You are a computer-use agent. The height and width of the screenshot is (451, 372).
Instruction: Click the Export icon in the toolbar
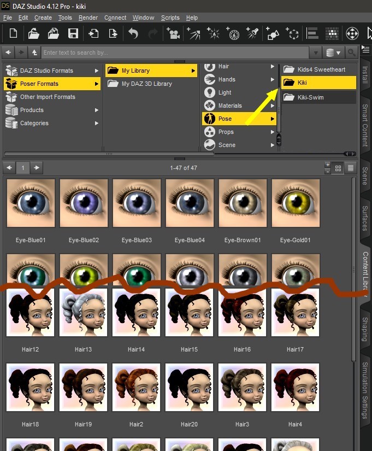pos(113,33)
